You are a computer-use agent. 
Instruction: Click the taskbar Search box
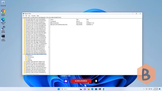(70, 89)
